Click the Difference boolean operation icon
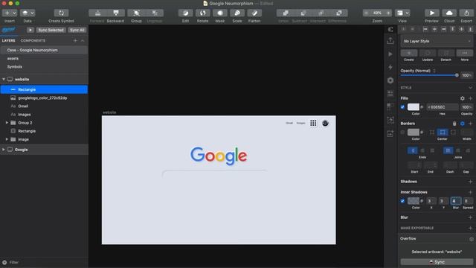This screenshot has width=476, height=268. [x=339, y=13]
